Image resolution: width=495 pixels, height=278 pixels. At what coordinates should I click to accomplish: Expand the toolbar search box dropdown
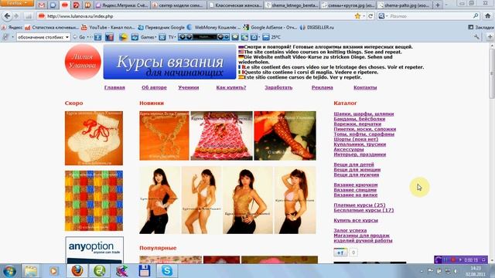point(67,37)
